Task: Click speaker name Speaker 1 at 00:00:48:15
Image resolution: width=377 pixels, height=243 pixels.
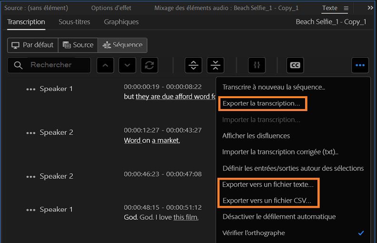Action: point(56,209)
